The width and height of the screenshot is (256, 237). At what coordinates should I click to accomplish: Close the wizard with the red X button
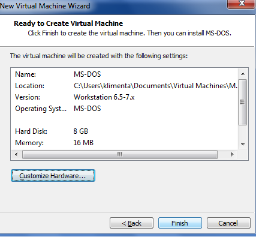point(242,4)
